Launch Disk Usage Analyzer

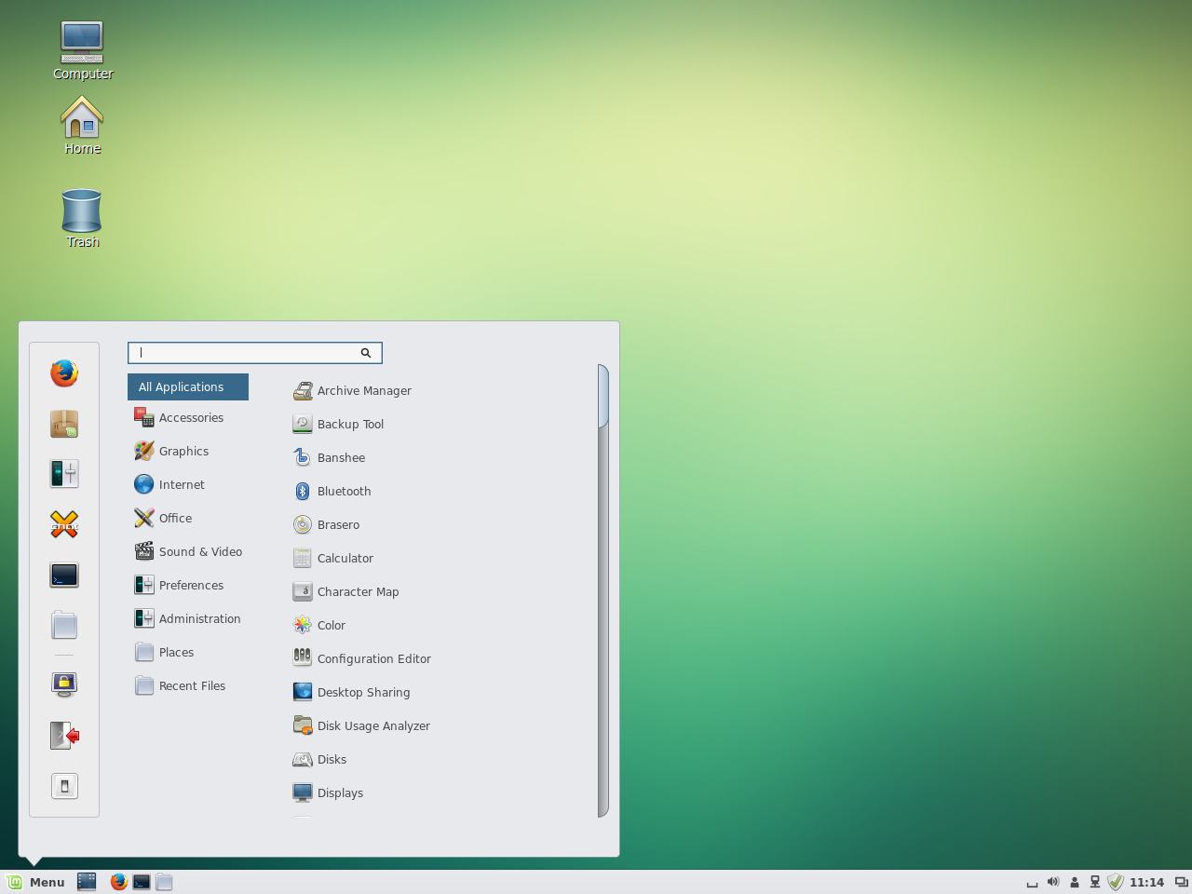(x=361, y=726)
